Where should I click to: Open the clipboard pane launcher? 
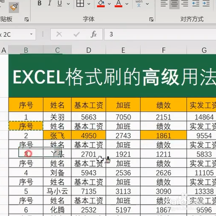26,19
